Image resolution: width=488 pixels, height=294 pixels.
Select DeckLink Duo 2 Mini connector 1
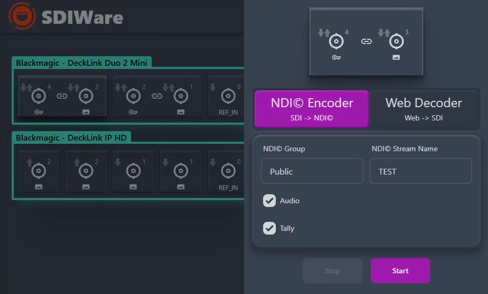click(181, 96)
